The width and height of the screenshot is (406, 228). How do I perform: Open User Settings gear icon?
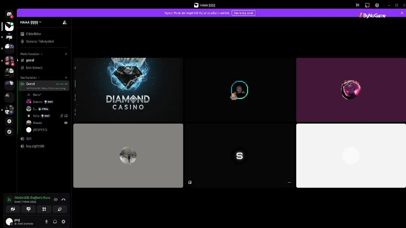(x=63, y=222)
